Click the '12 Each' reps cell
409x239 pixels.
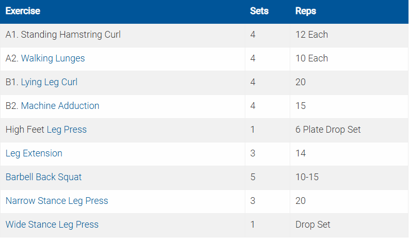(311, 35)
